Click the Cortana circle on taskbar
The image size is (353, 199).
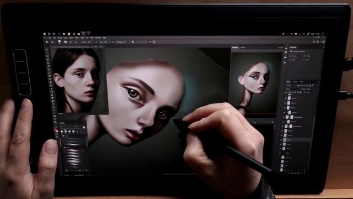point(49,34)
